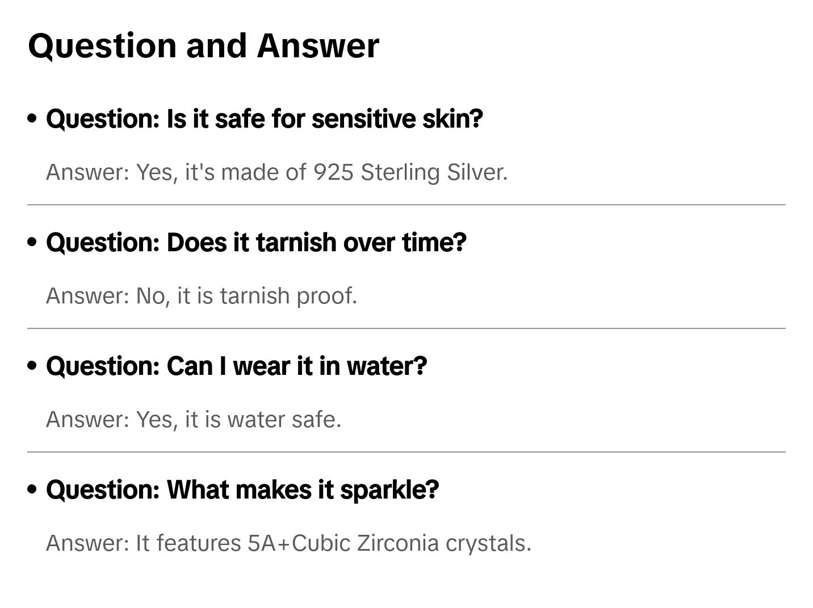This screenshot has width=813, height=608.
Task: Click the words "tarnish proof" in the answer
Action: point(288,296)
